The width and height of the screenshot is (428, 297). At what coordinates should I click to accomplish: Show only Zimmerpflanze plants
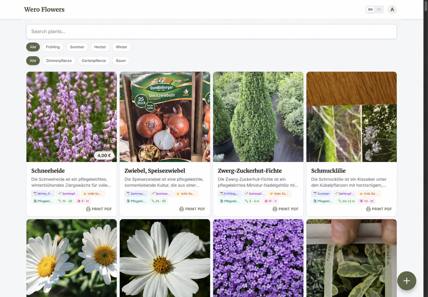59,61
